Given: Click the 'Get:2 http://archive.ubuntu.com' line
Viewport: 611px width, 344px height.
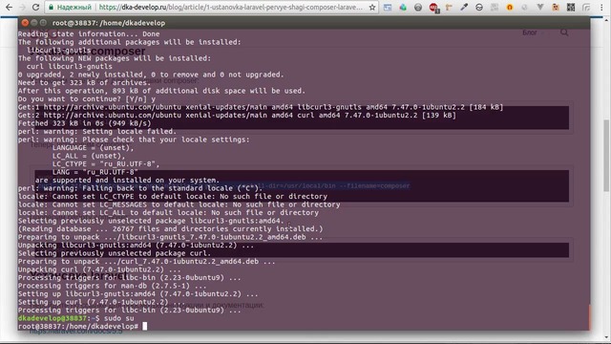Looking at the screenshot, I should click(237, 115).
